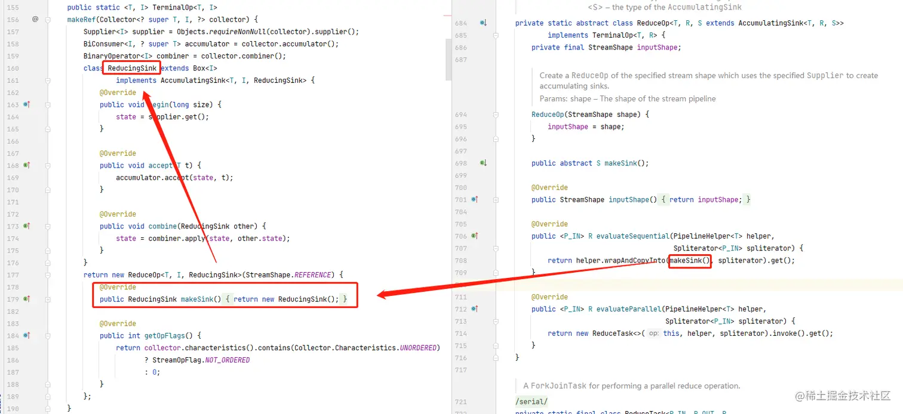
Task: Click 'accumulator.accept(state, t)' on line 169
Action: (173, 177)
